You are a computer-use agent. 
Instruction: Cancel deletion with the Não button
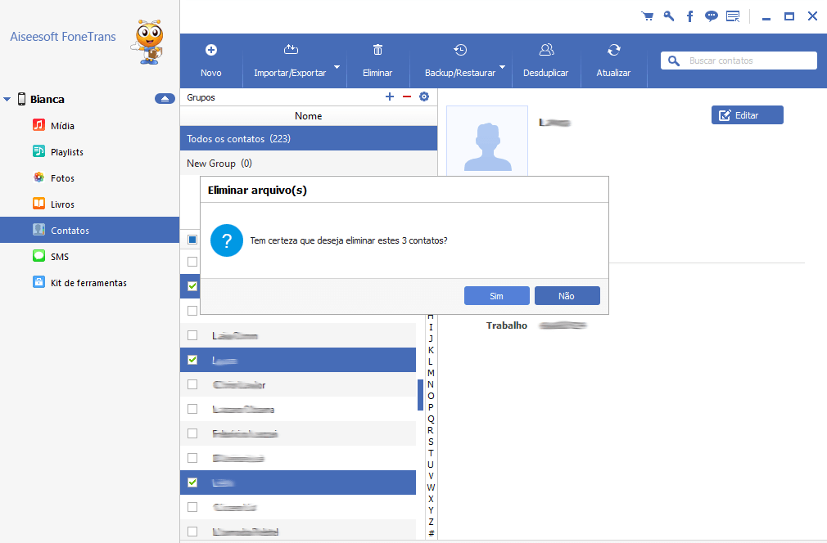tap(567, 296)
